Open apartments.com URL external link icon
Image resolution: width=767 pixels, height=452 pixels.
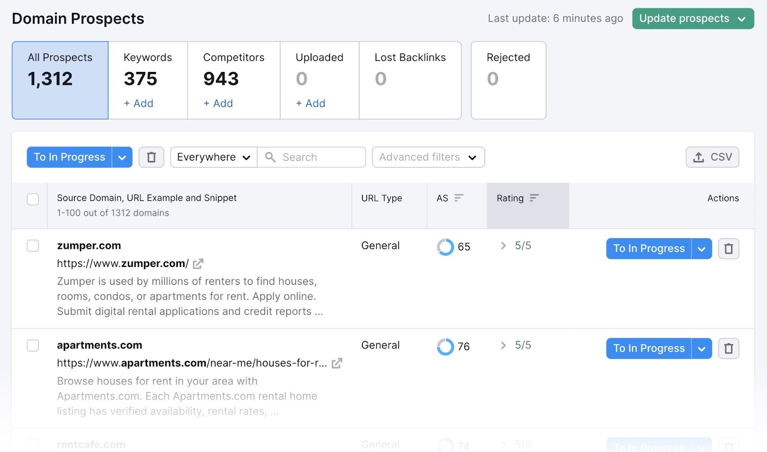pyautogui.click(x=337, y=363)
